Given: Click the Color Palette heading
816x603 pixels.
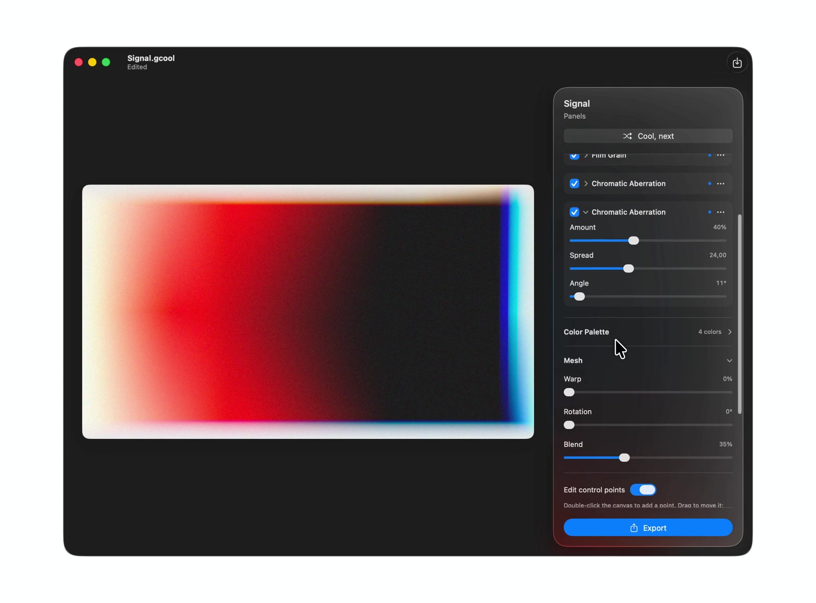Looking at the screenshot, I should click(x=586, y=332).
